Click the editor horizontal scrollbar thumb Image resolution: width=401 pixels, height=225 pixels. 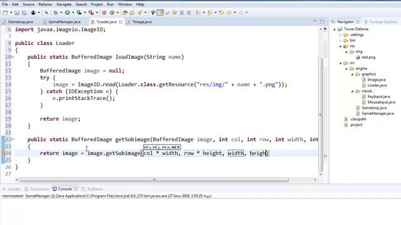click(x=154, y=180)
